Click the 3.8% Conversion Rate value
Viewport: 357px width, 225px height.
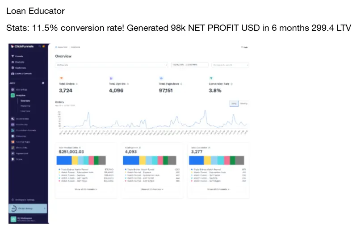pos(215,91)
